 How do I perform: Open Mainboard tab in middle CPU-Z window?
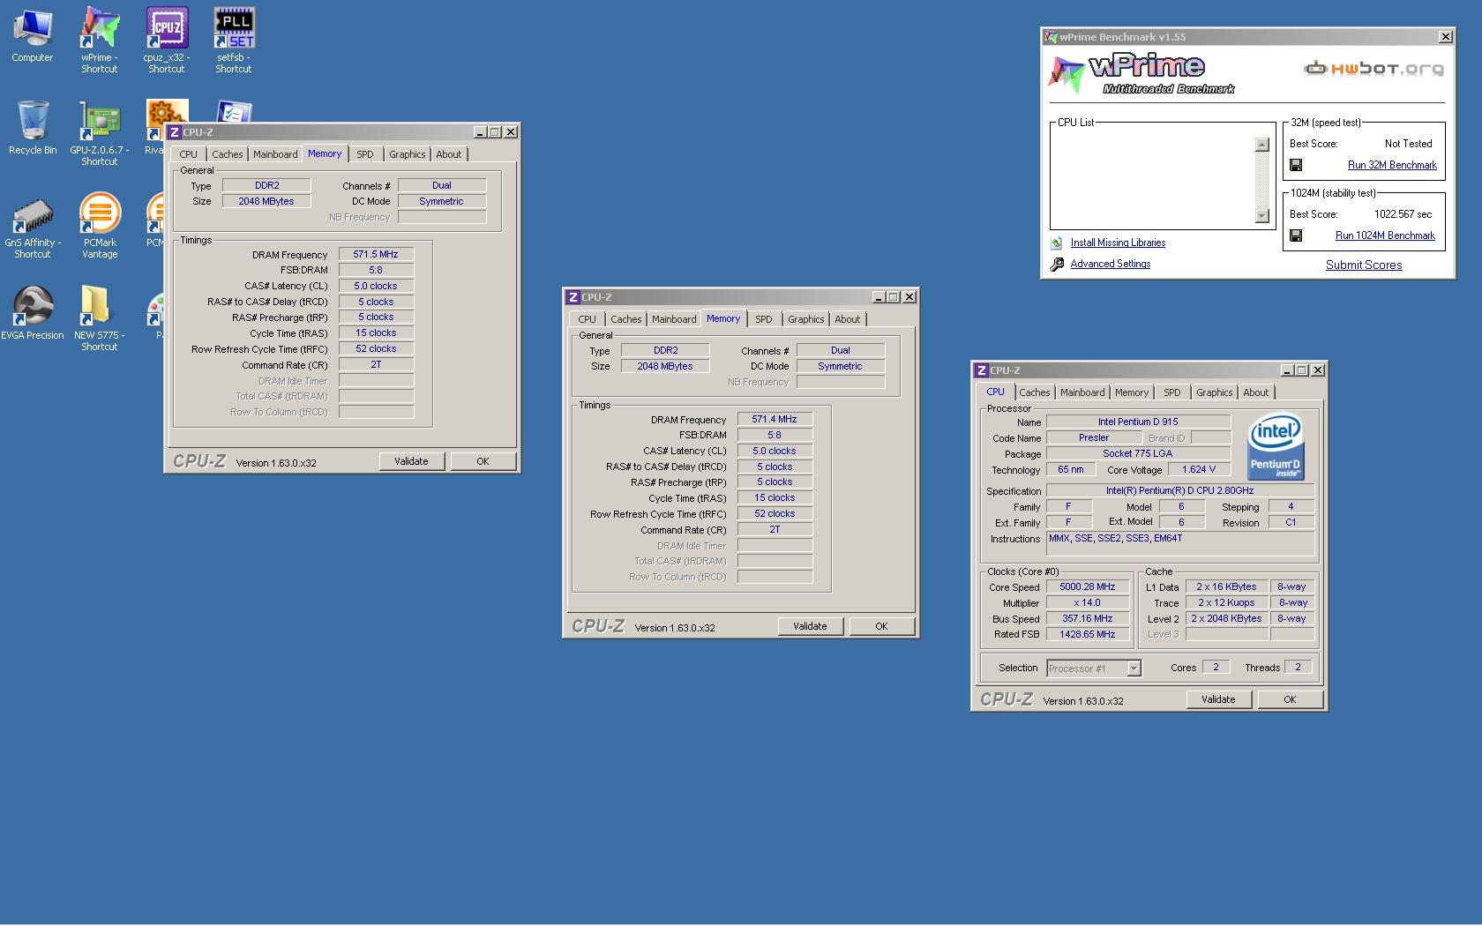click(x=674, y=319)
